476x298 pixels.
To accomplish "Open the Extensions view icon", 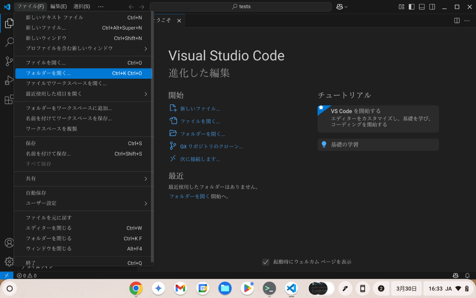I will click(x=9, y=99).
